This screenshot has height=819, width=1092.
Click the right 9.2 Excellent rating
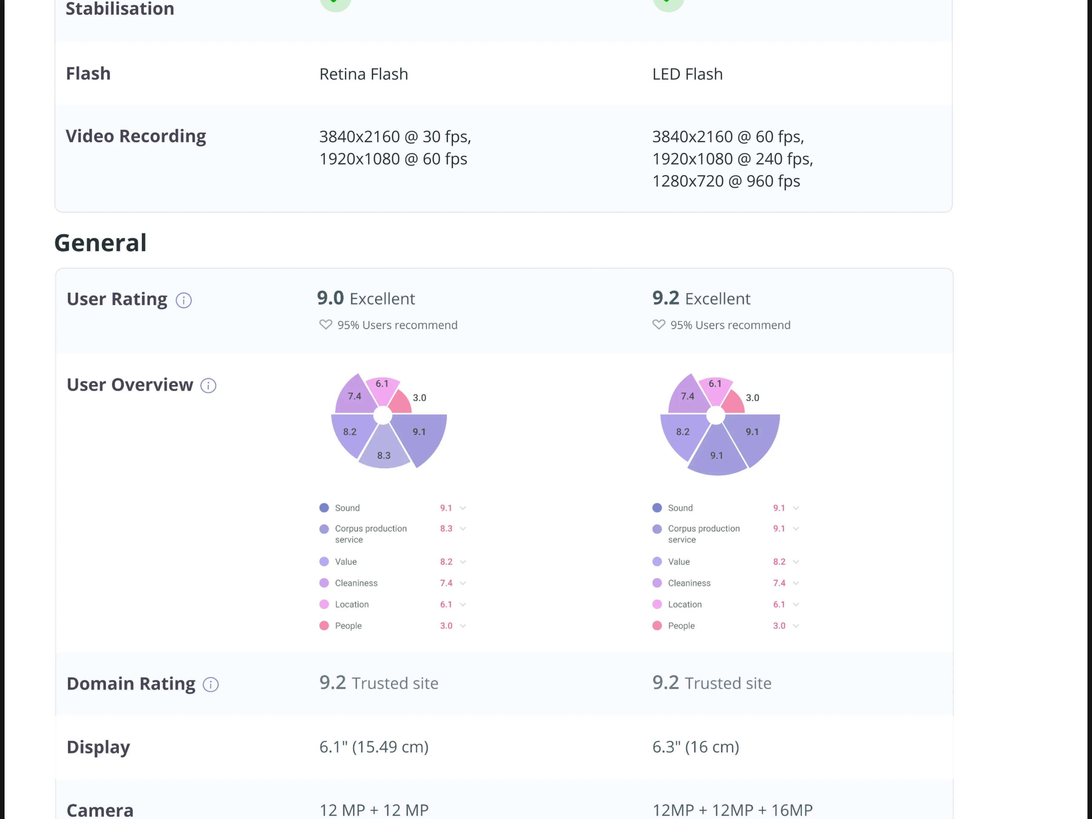(700, 299)
